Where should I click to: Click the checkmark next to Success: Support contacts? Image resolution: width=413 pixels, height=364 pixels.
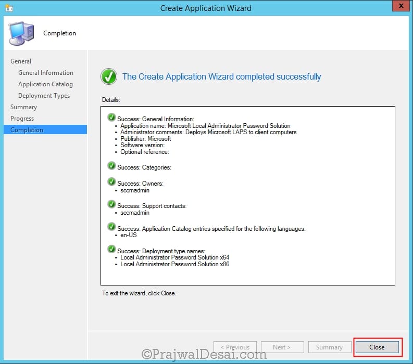tap(111, 204)
